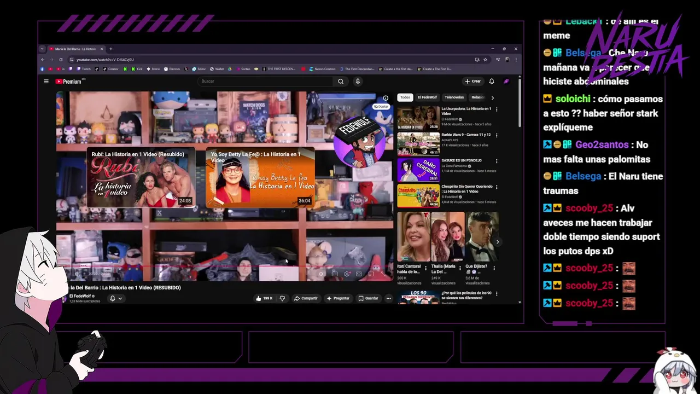Screen dimensions: 700x394
Task: Open the Wallet bookmark
Action: coord(217,69)
